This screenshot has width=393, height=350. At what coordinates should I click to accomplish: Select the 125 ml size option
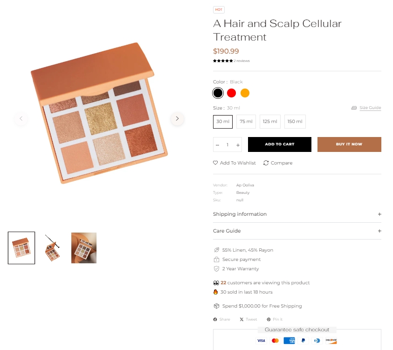(x=270, y=122)
